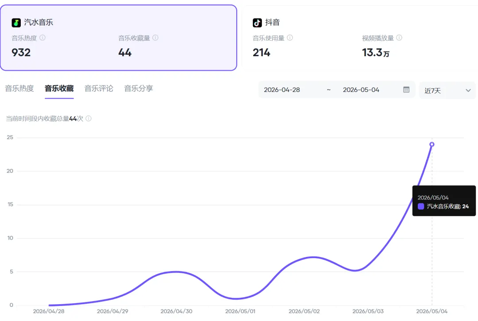Click x-axis label 2026/04/30
This screenshot has width=478, height=321.
[177, 311]
